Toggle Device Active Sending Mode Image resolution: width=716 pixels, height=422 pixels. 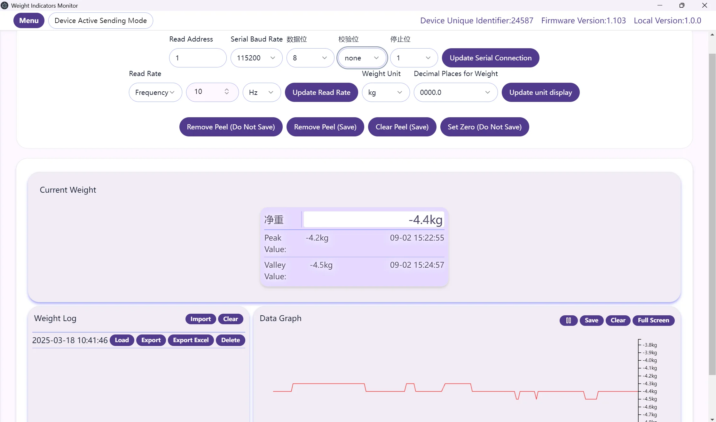tap(100, 20)
